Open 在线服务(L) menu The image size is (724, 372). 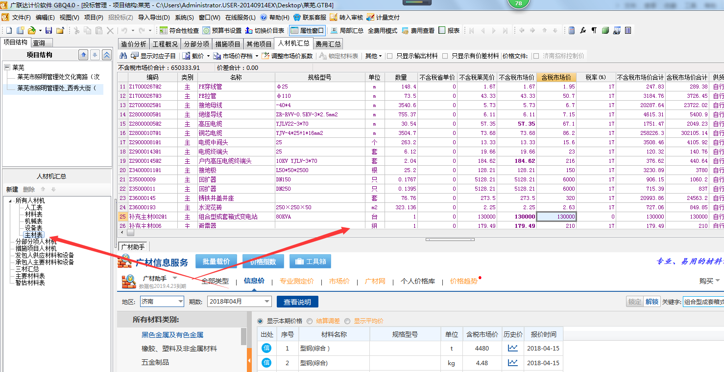tap(240, 17)
